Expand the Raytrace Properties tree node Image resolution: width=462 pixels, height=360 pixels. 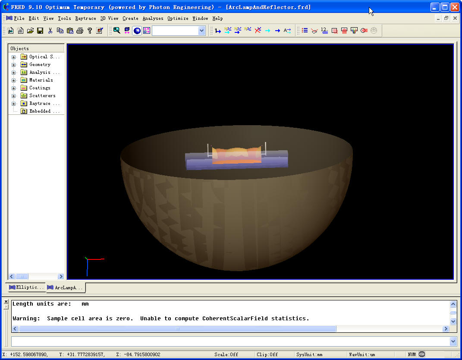click(x=13, y=104)
